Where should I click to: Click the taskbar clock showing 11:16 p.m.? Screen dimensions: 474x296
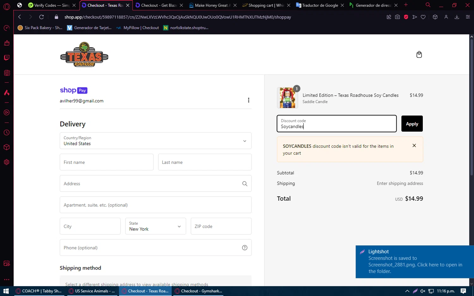(x=446, y=291)
